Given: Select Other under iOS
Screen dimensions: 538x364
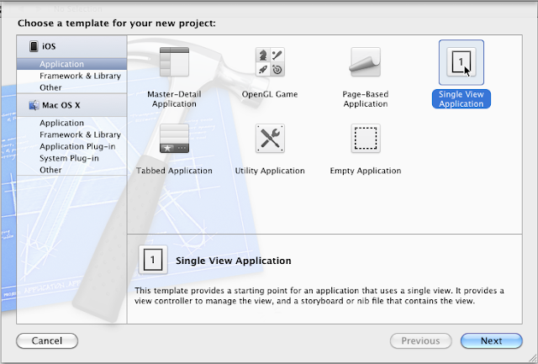Looking at the screenshot, I should pos(71,87).
